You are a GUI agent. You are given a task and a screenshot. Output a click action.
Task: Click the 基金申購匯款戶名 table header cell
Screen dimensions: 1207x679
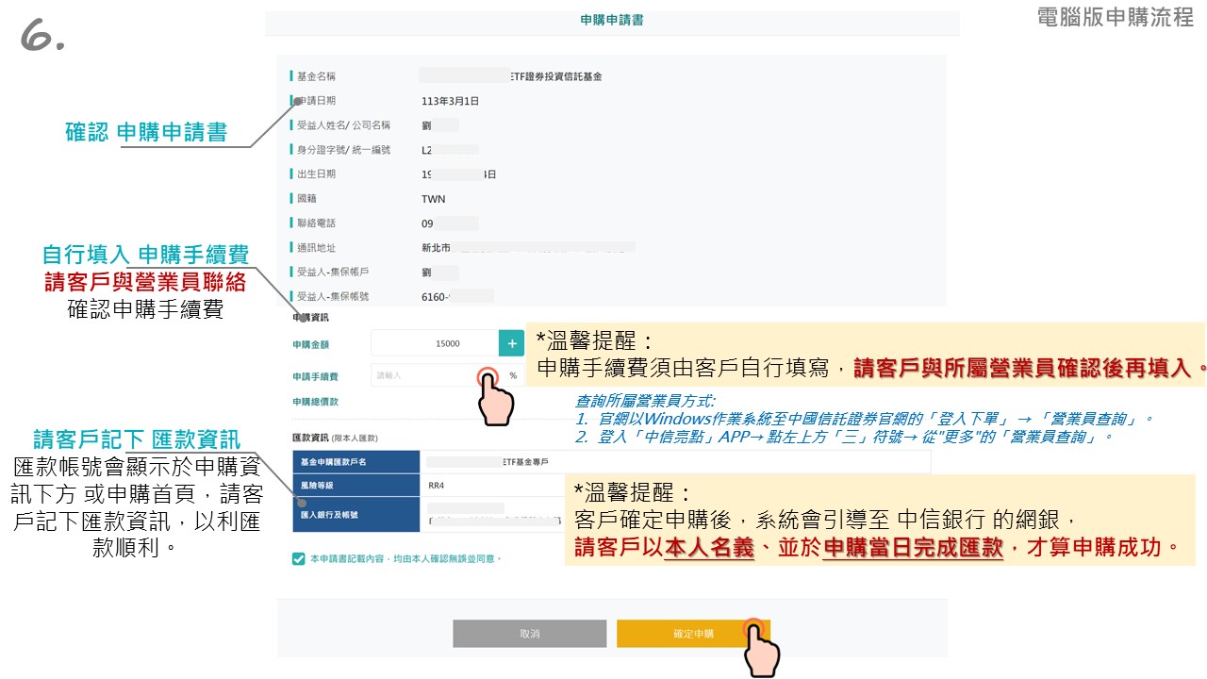tap(355, 462)
